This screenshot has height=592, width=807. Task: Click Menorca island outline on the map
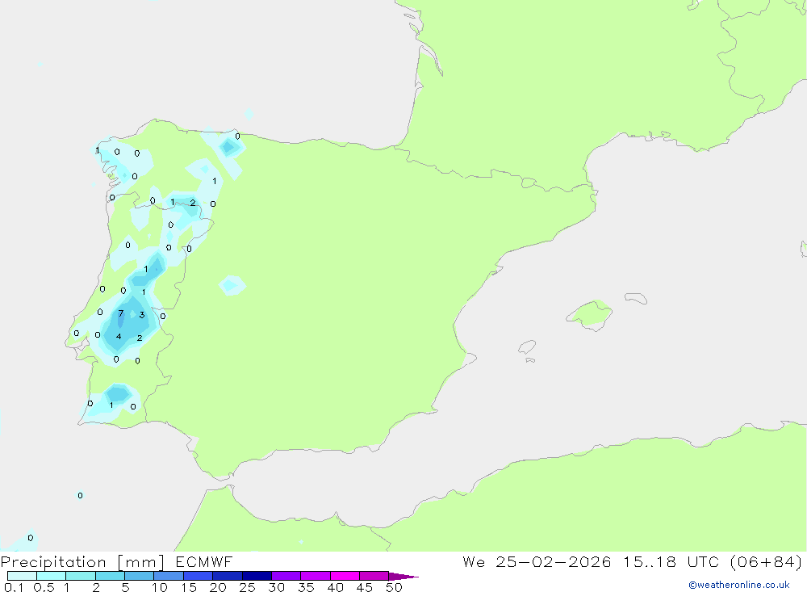[x=636, y=298]
